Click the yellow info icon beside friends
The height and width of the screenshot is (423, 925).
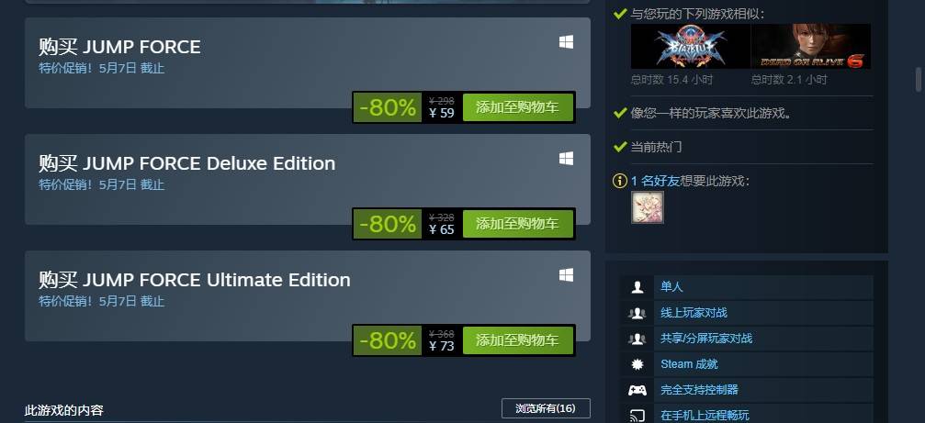[619, 181]
